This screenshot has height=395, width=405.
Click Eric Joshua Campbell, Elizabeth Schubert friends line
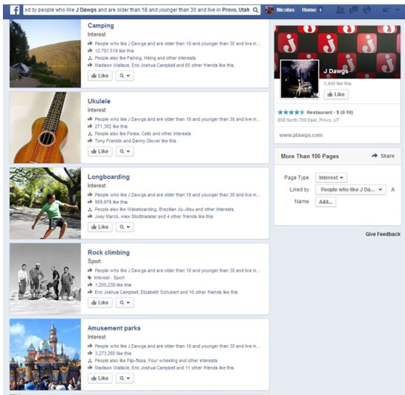point(166,292)
